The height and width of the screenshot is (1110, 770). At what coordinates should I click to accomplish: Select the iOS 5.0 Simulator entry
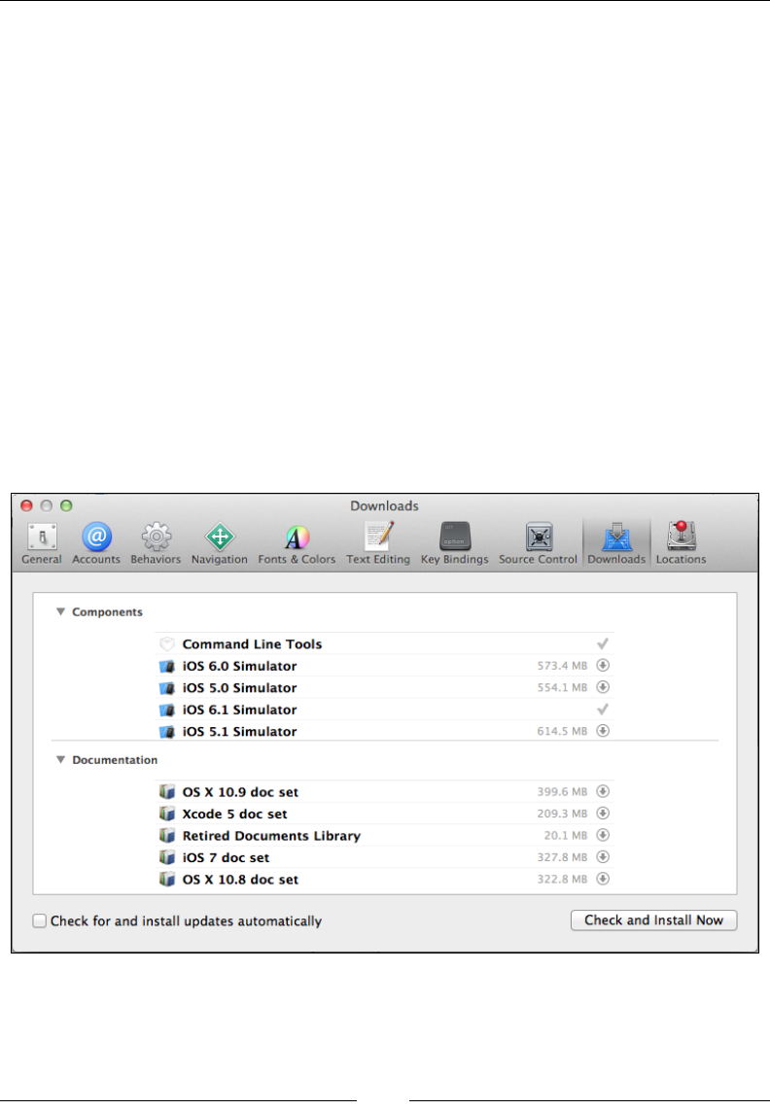click(x=384, y=687)
